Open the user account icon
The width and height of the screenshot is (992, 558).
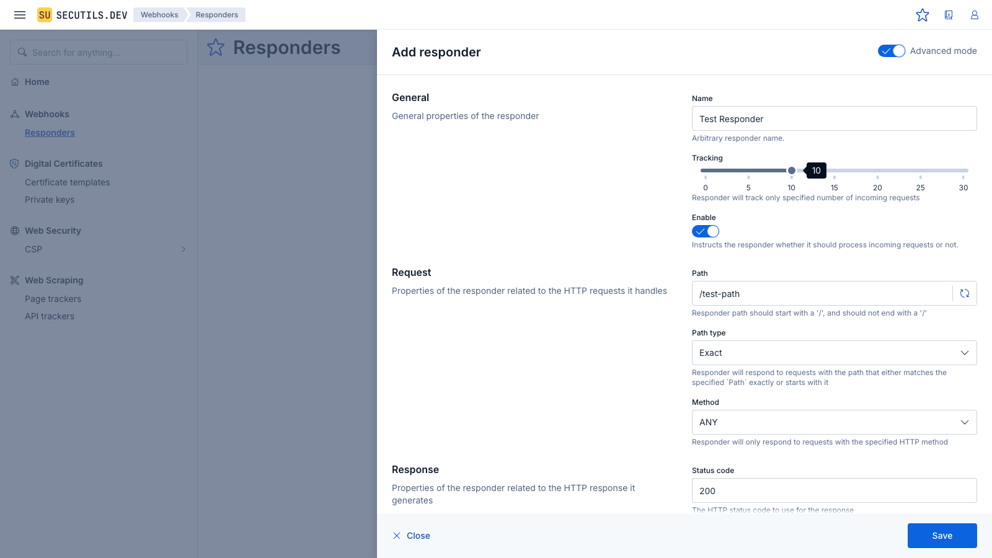click(x=975, y=15)
